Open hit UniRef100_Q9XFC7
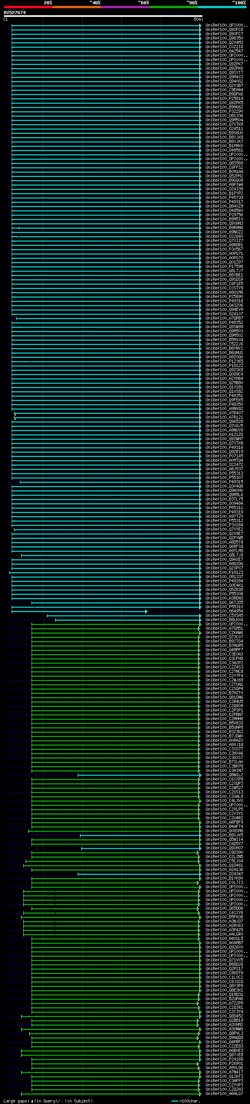The image size is (250, 1104). 224,34
